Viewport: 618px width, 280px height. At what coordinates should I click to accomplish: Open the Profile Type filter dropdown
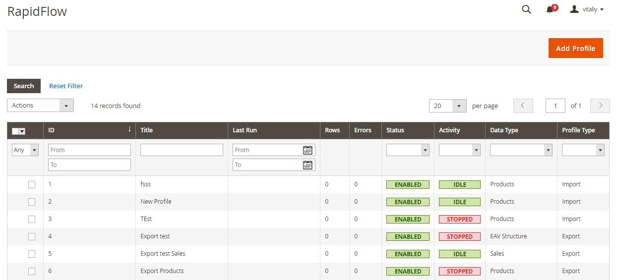583,150
